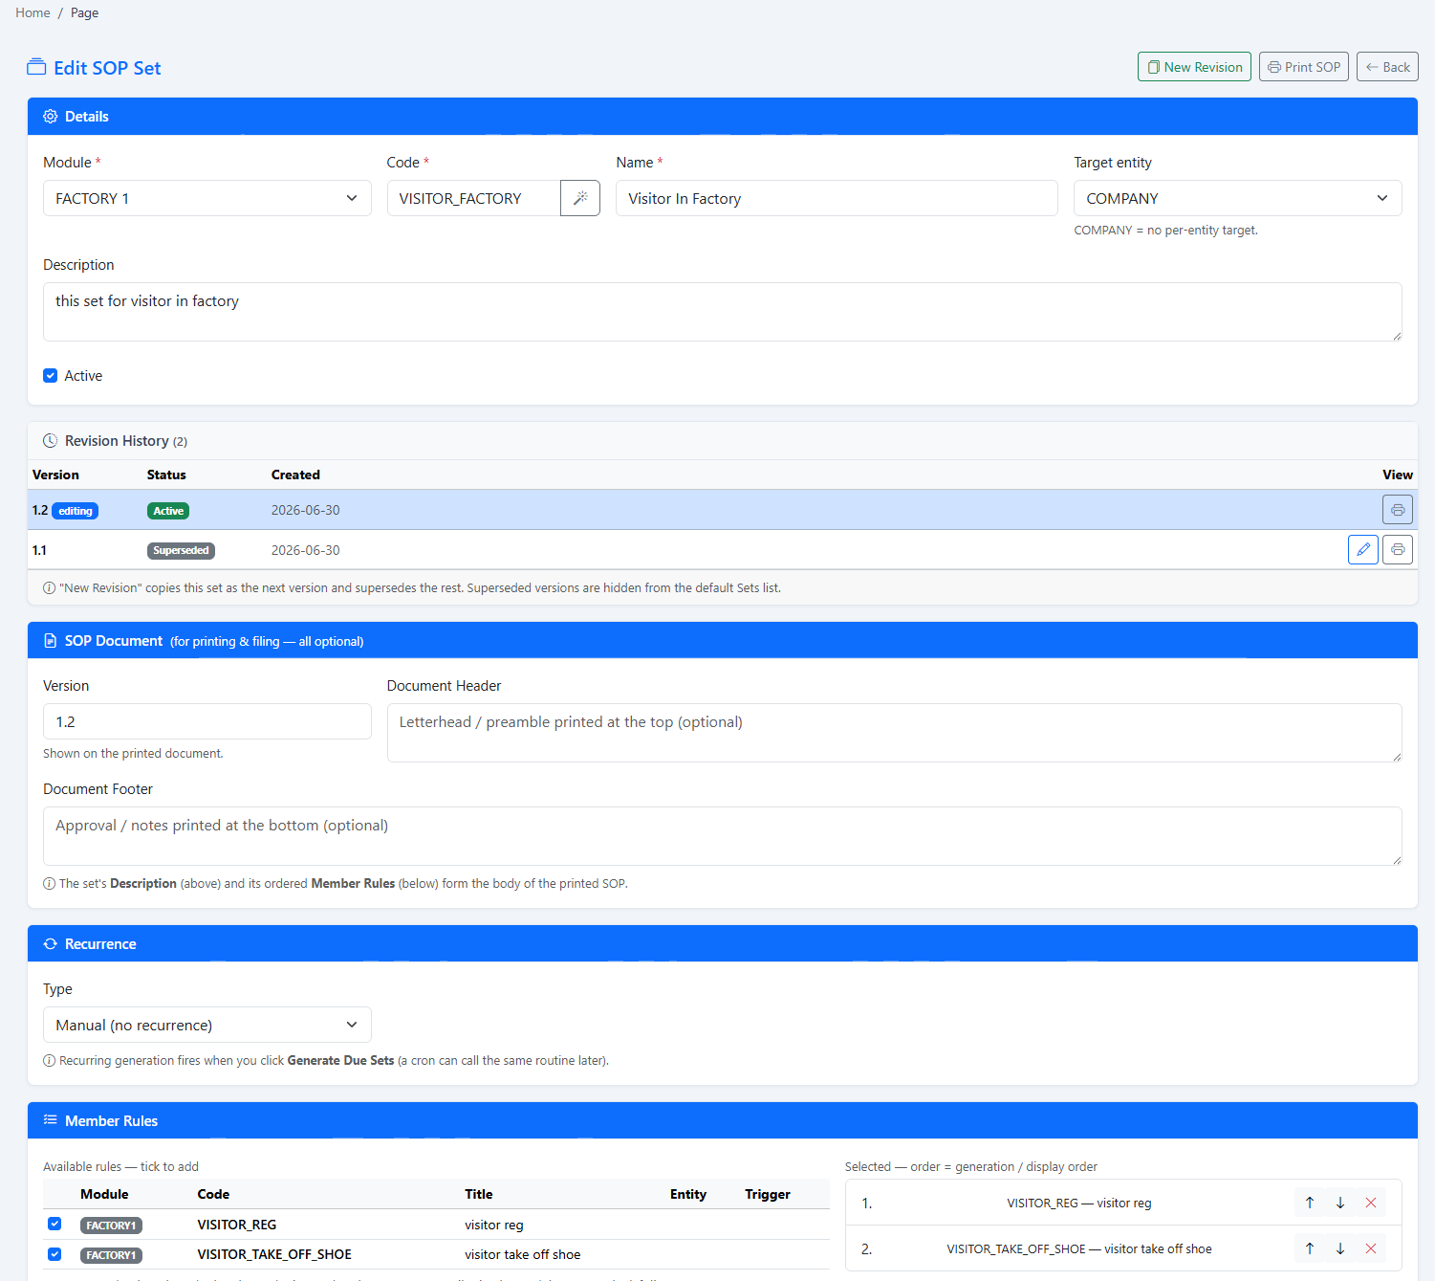Click the visitor take off shoe title cell

pyautogui.click(x=523, y=1254)
